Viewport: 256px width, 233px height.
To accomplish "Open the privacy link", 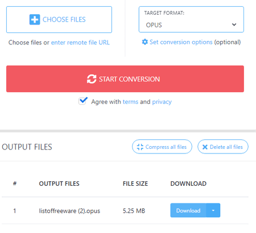I will [x=162, y=102].
